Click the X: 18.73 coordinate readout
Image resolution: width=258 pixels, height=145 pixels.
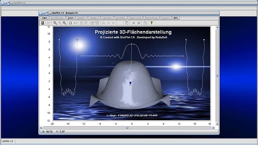pyautogui.click(x=47, y=132)
